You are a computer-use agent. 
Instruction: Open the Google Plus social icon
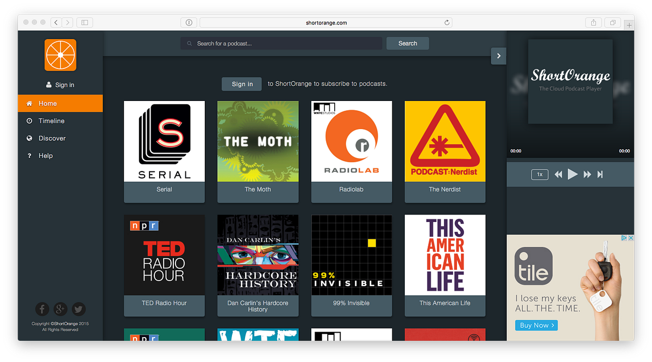coord(60,309)
